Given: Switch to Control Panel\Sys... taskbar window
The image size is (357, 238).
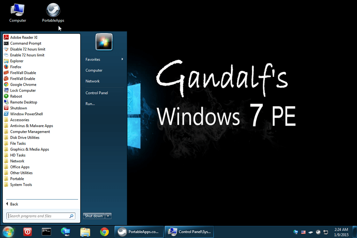Looking at the screenshot, I should click(189, 232).
